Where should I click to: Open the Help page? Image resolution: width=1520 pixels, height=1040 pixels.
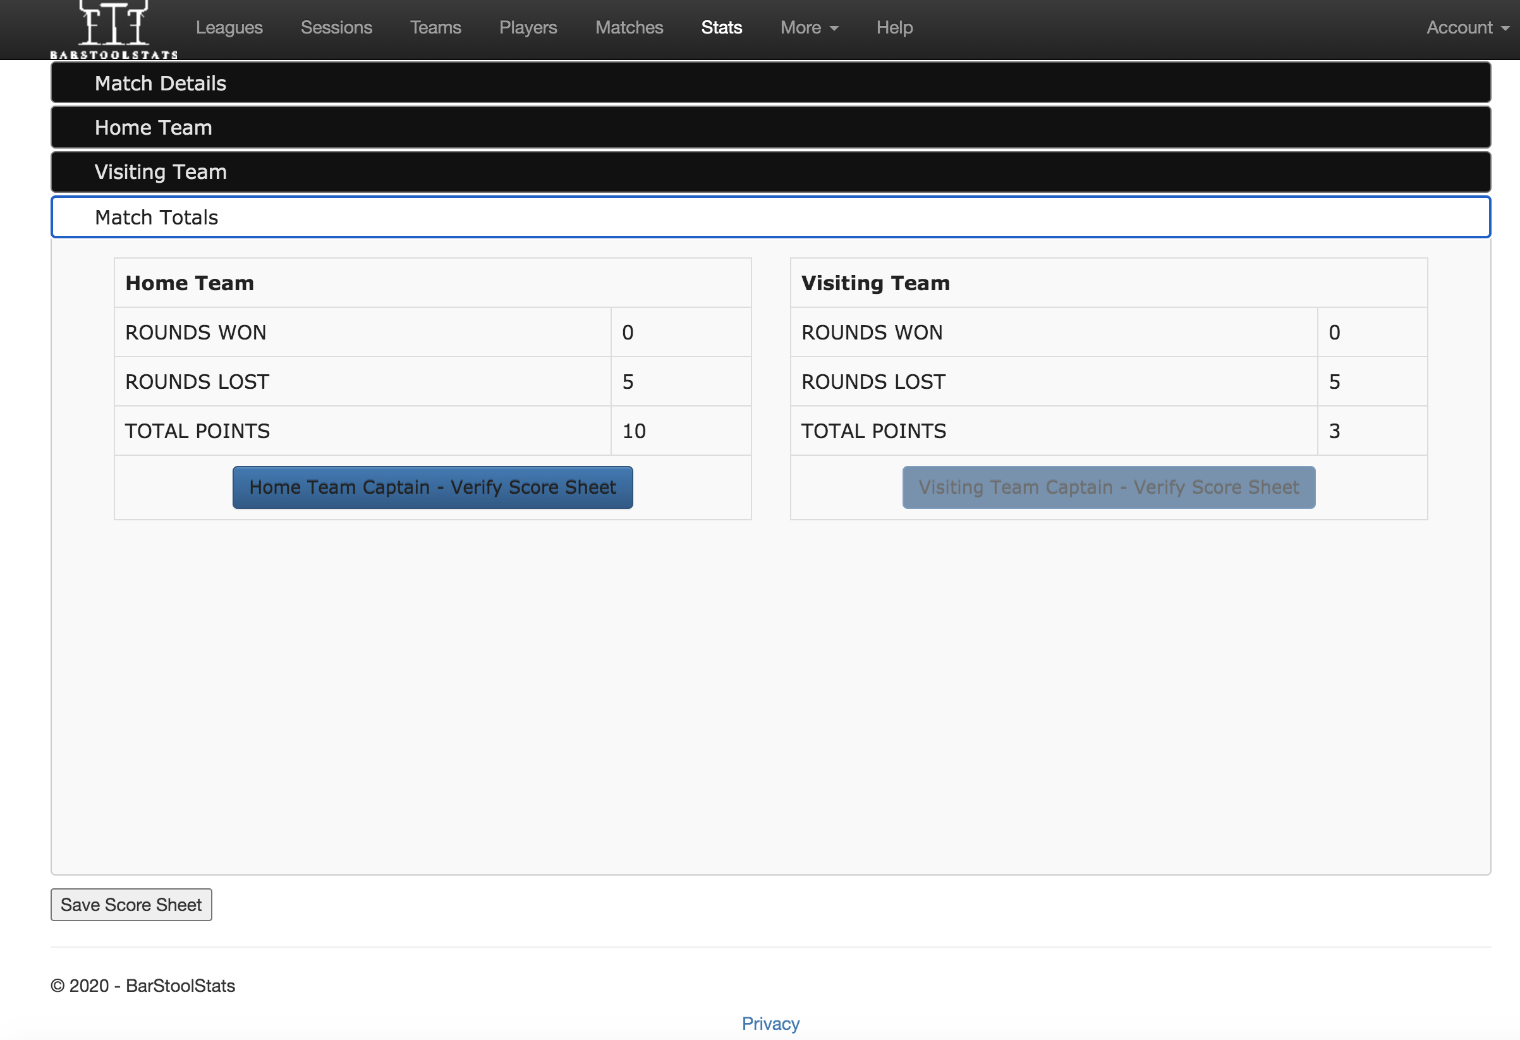(894, 27)
